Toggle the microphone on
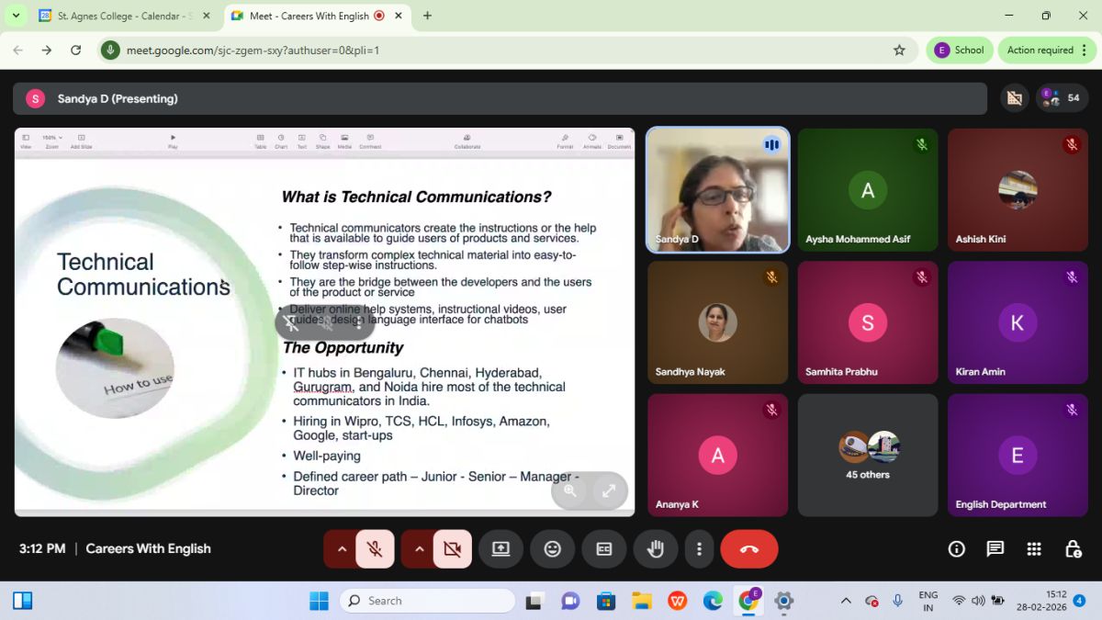The height and width of the screenshot is (620, 1102). pos(375,549)
